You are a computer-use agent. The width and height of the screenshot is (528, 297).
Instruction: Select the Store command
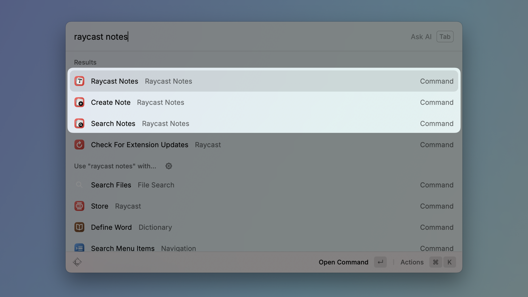coord(264,206)
